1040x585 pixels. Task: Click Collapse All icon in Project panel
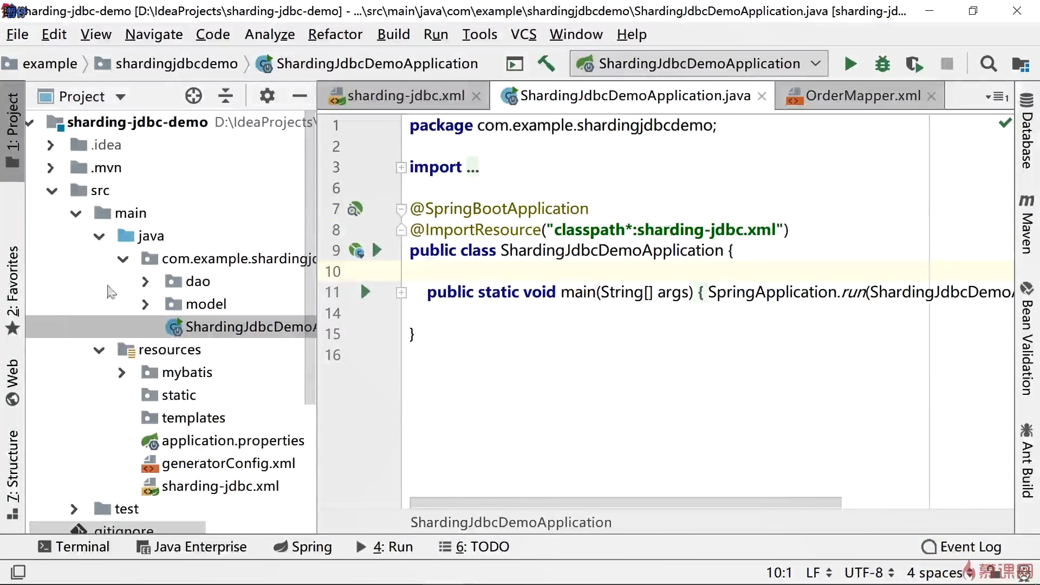pyautogui.click(x=225, y=96)
